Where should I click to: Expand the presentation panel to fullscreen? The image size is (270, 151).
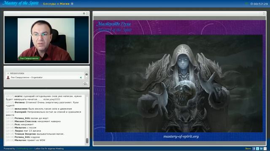pyautogui.click(x=264, y=13)
